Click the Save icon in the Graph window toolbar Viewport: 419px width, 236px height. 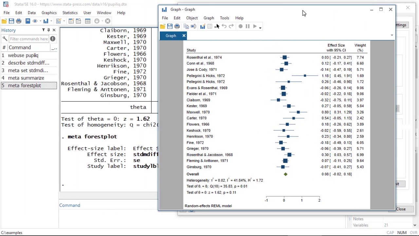(170, 27)
